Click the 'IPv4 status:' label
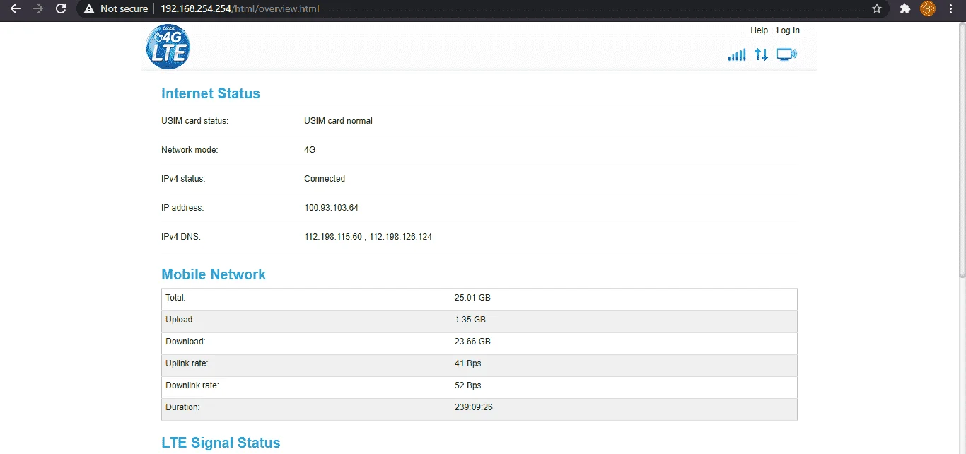 click(x=183, y=179)
